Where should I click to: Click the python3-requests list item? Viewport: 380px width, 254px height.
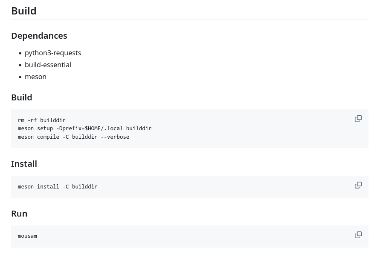(53, 53)
